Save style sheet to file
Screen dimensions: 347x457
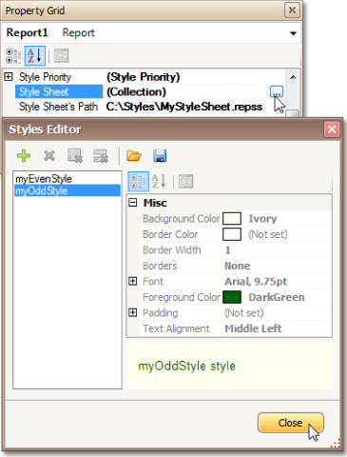tap(160, 156)
